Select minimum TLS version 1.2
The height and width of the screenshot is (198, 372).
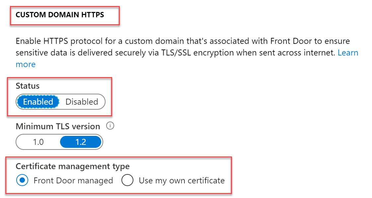pos(81,142)
